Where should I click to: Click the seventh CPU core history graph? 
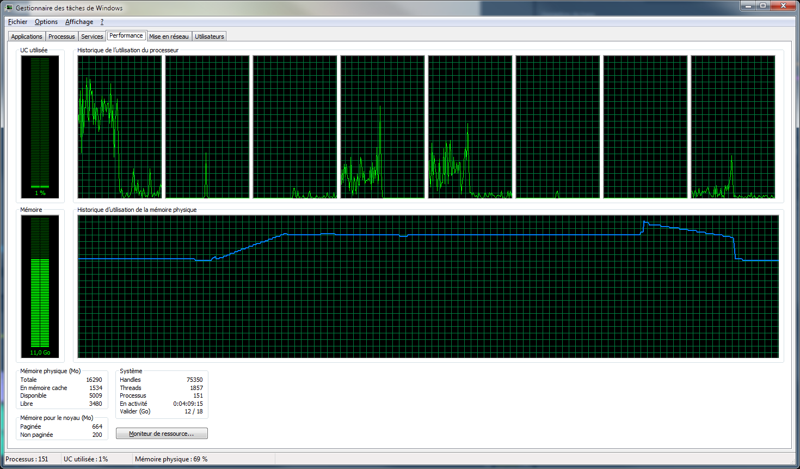[x=645, y=127]
